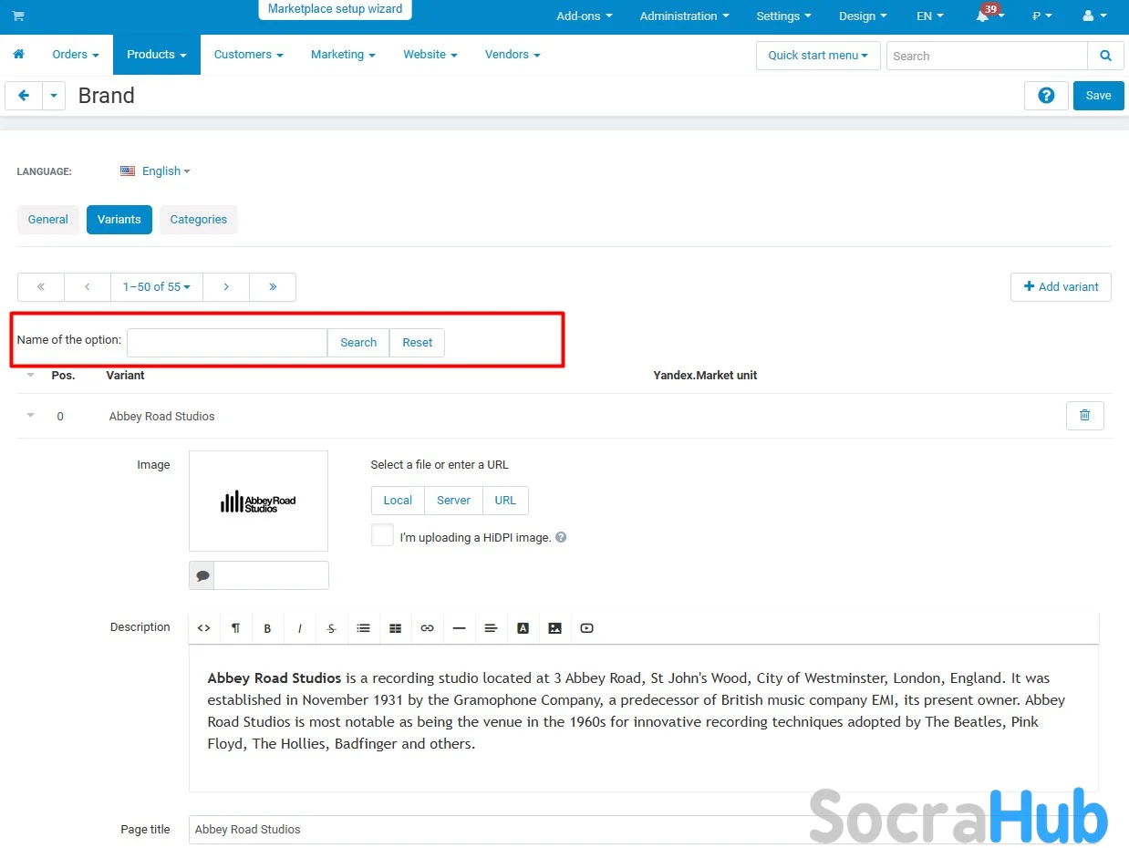Open the Products menu
Screen dimensions: 1129x848
coord(157,55)
